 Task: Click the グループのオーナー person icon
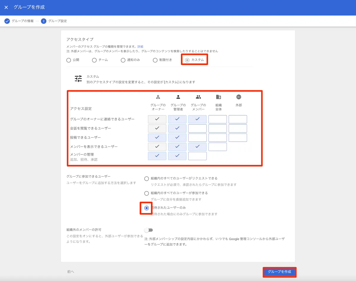point(158,97)
